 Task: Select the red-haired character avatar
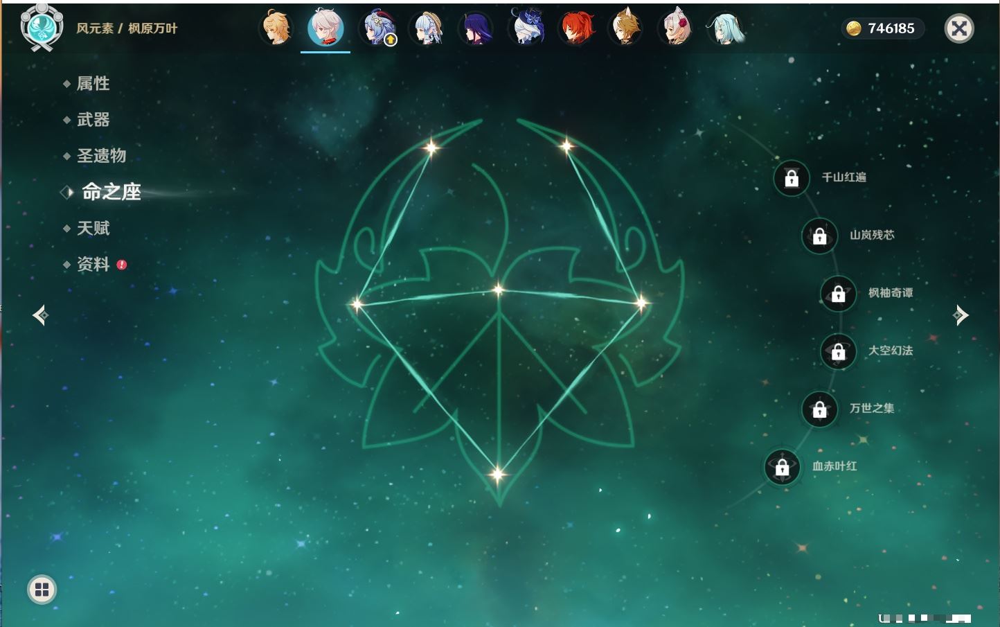click(576, 28)
